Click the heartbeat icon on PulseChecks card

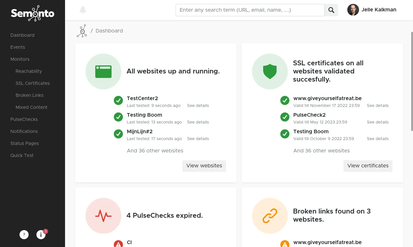click(103, 215)
